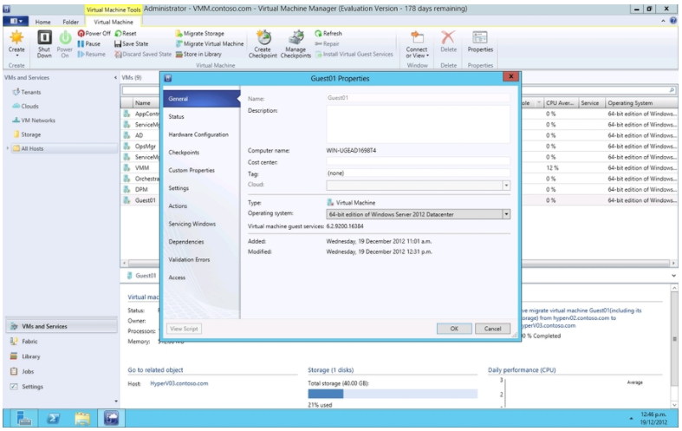Click the Reset ribbon command

coord(126,34)
